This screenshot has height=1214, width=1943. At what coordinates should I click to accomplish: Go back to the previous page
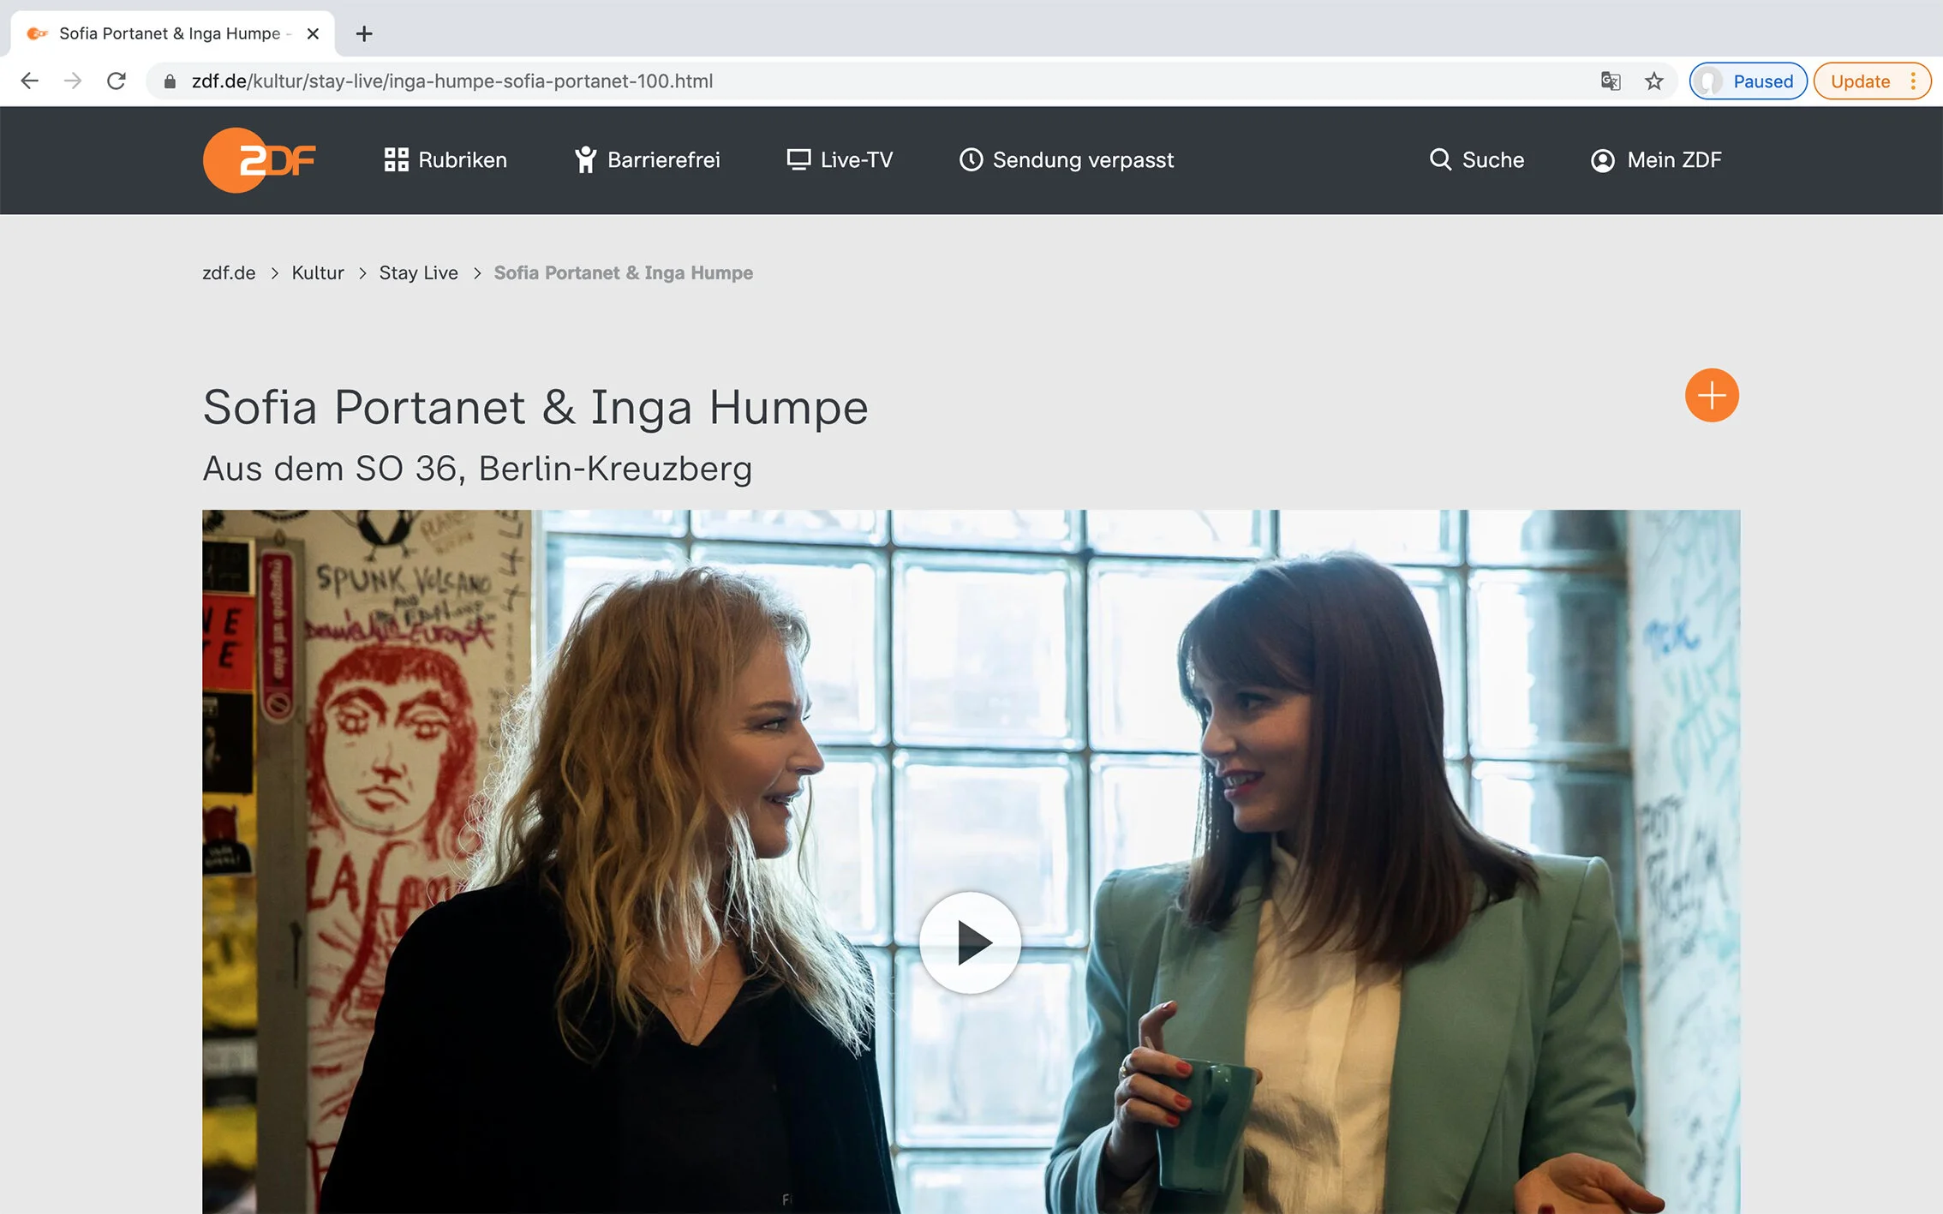[29, 81]
